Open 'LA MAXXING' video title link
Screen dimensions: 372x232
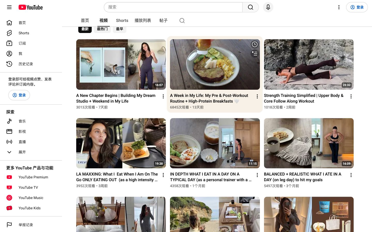coord(117,177)
